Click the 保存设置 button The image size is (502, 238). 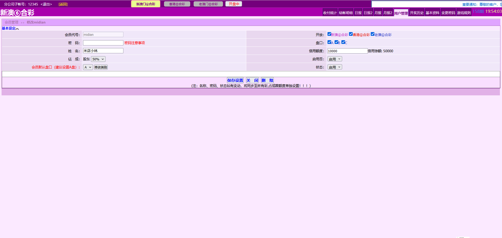pos(235,80)
